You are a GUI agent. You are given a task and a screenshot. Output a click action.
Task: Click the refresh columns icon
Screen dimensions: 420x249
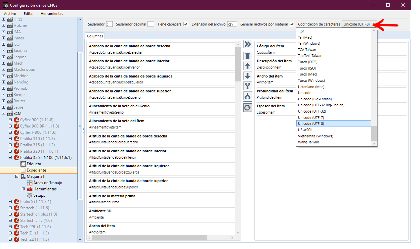tap(247, 108)
